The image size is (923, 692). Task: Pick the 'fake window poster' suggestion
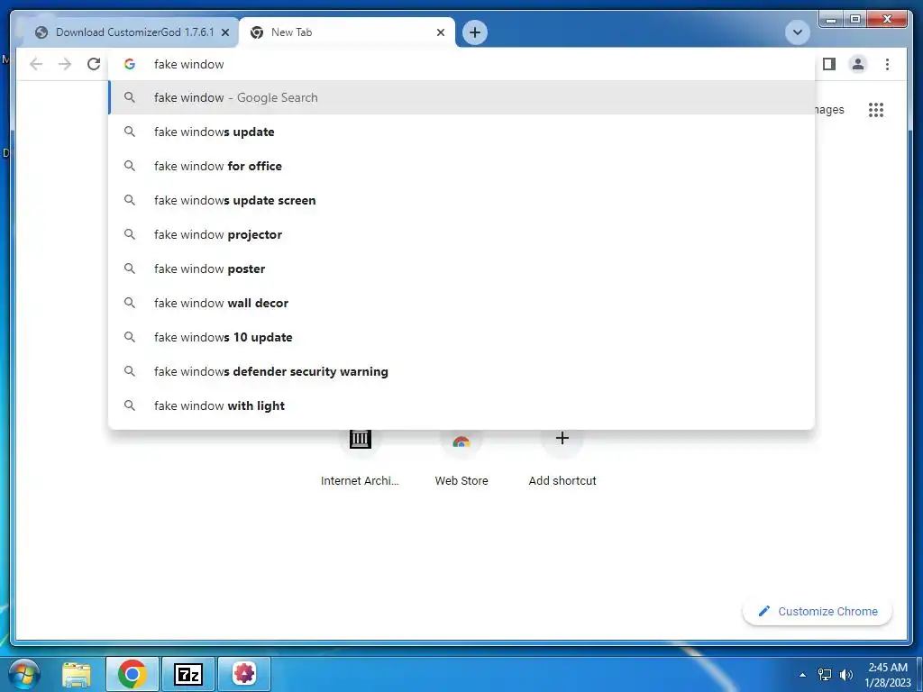pyautogui.click(x=461, y=269)
